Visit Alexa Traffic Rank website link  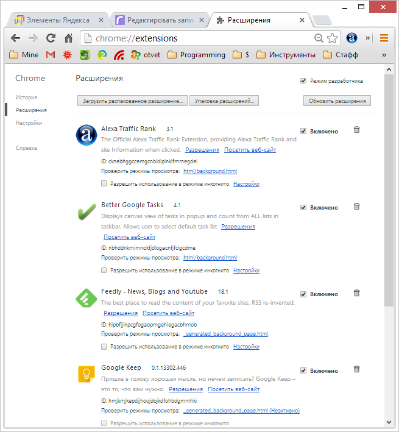pyautogui.click(x=250, y=150)
